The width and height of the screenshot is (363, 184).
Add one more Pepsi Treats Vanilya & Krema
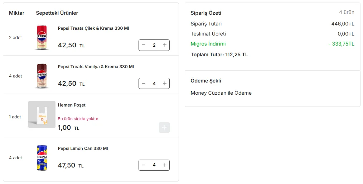pos(165,83)
